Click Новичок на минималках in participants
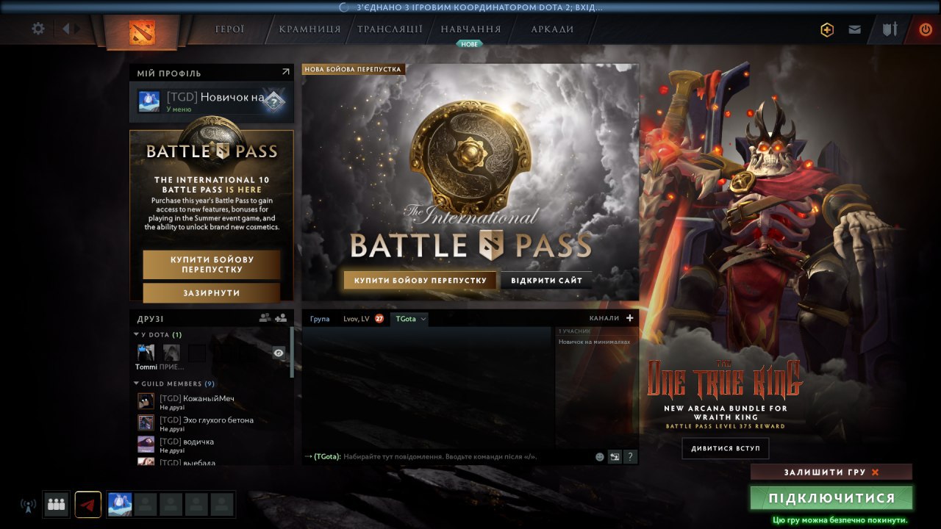The height and width of the screenshot is (529, 941). (x=594, y=342)
